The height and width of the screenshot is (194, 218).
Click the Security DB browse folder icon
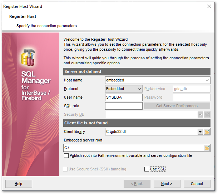pyautogui.click(x=207, y=114)
